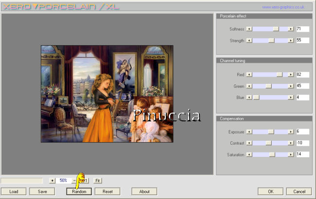Zoom in the preview with plus button
316x199 pixels.
click(x=52, y=181)
